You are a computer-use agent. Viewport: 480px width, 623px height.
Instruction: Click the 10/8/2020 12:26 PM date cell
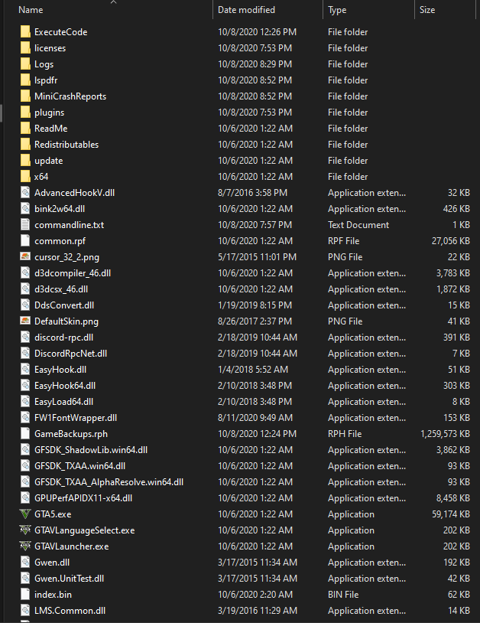257,32
